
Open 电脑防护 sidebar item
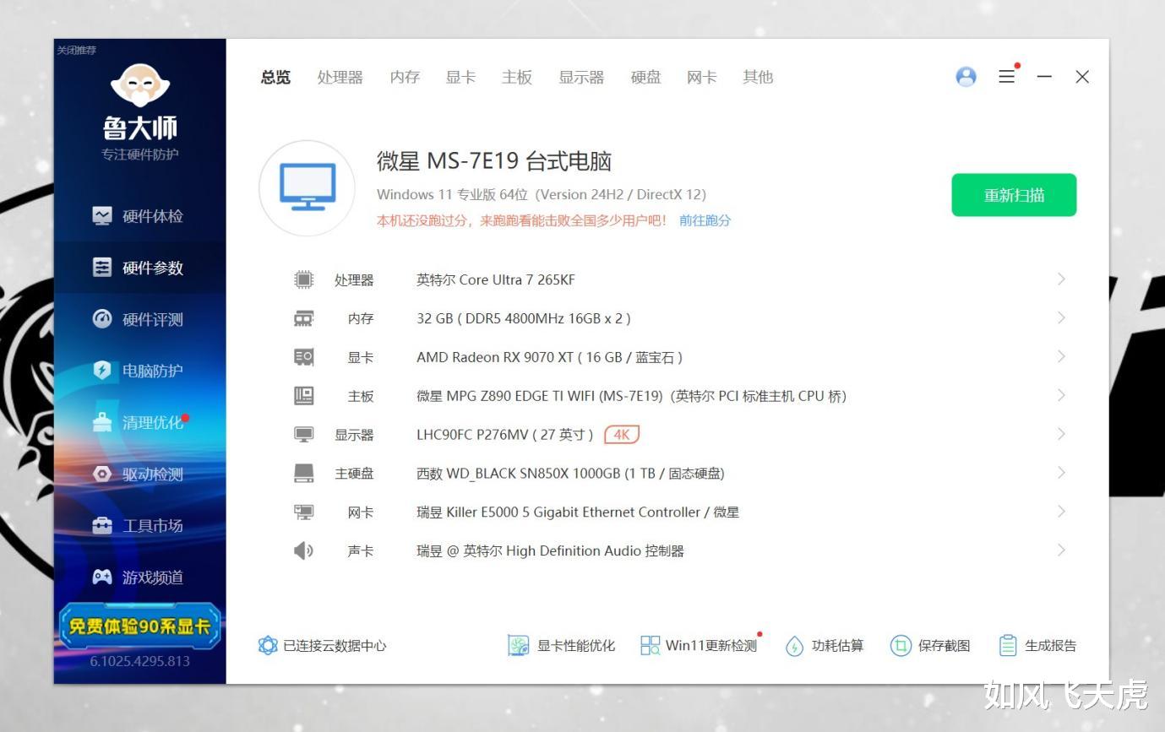(x=139, y=371)
